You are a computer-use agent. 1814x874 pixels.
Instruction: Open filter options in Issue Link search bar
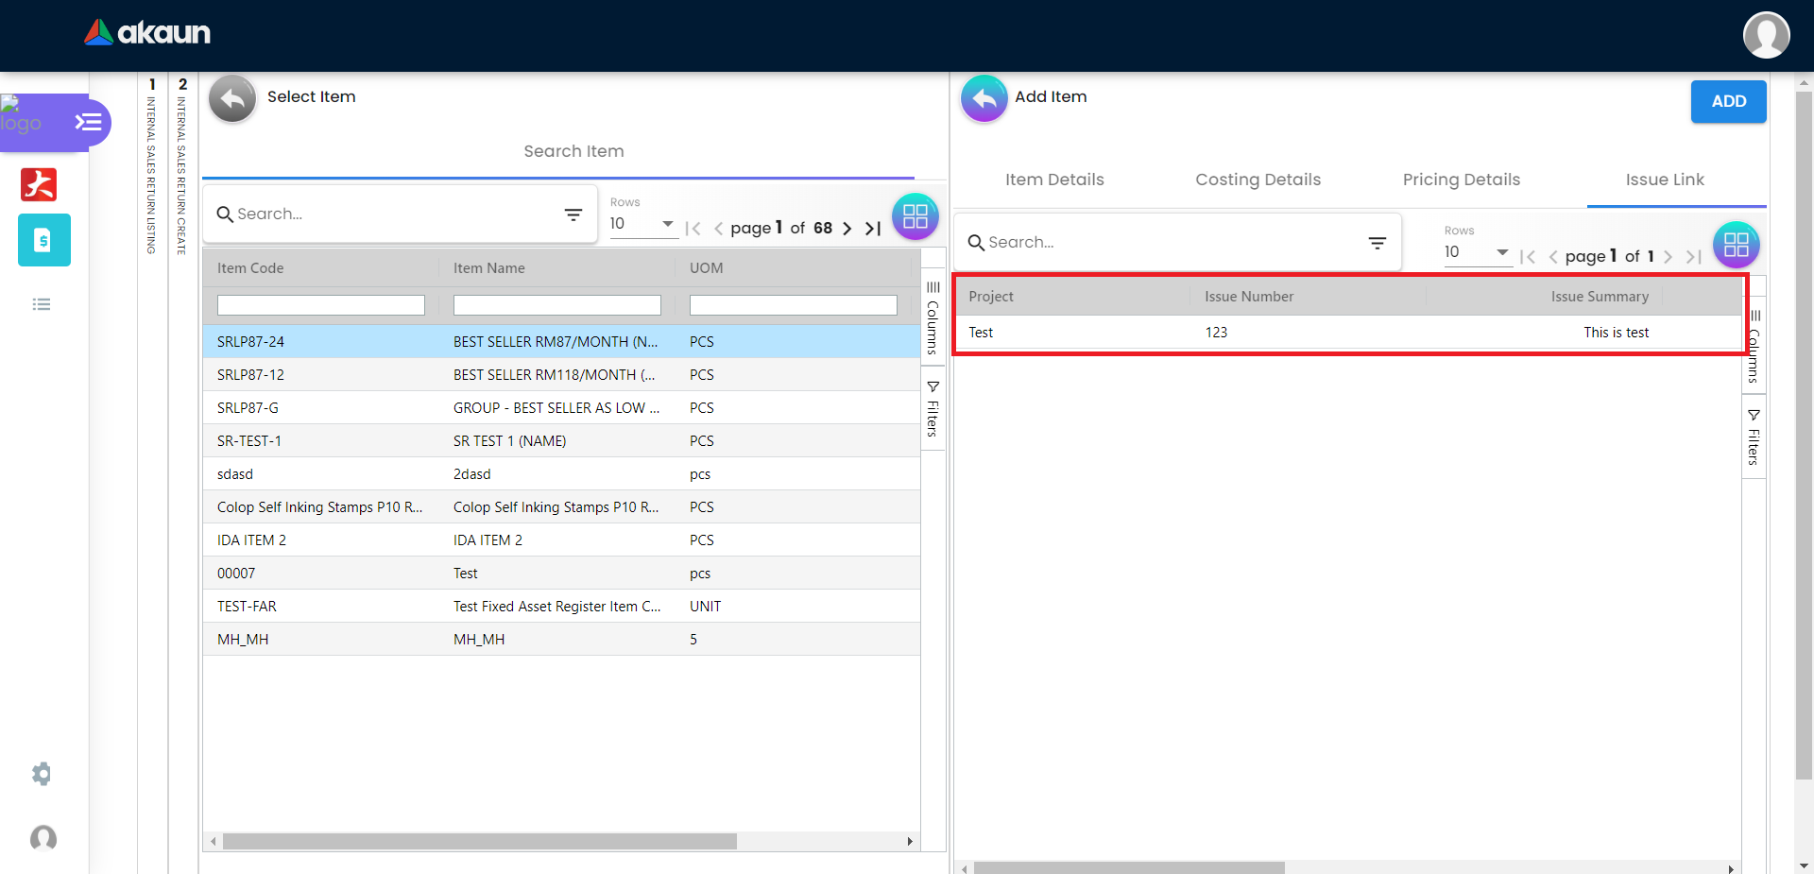click(1377, 243)
